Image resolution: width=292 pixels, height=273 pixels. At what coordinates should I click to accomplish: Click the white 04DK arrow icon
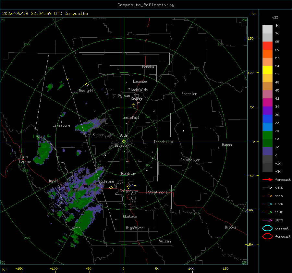pos(267,188)
